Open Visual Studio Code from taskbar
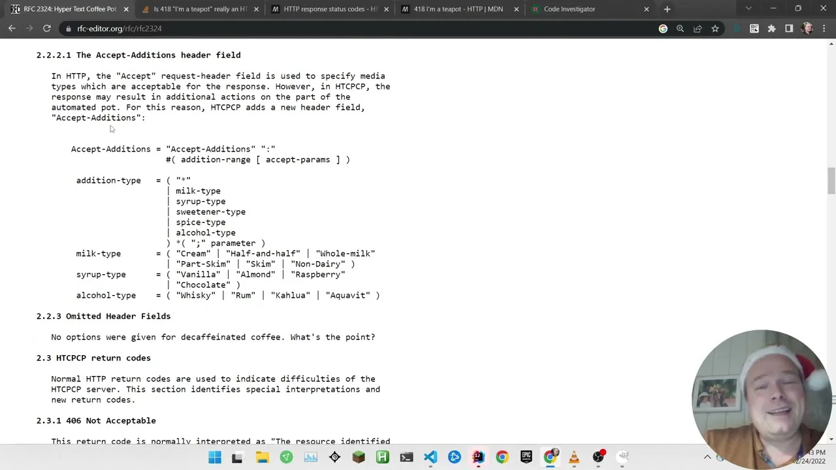 (430, 458)
